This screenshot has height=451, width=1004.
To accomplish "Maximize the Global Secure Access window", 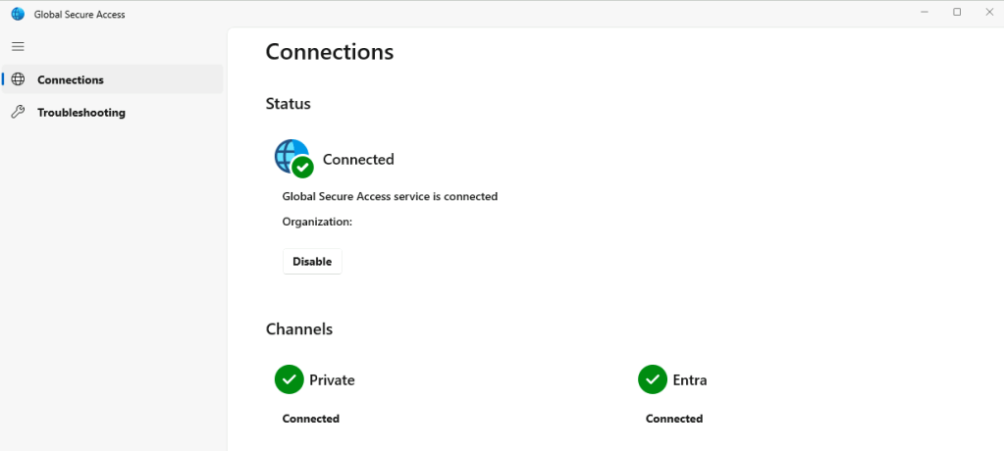I will (957, 13).
